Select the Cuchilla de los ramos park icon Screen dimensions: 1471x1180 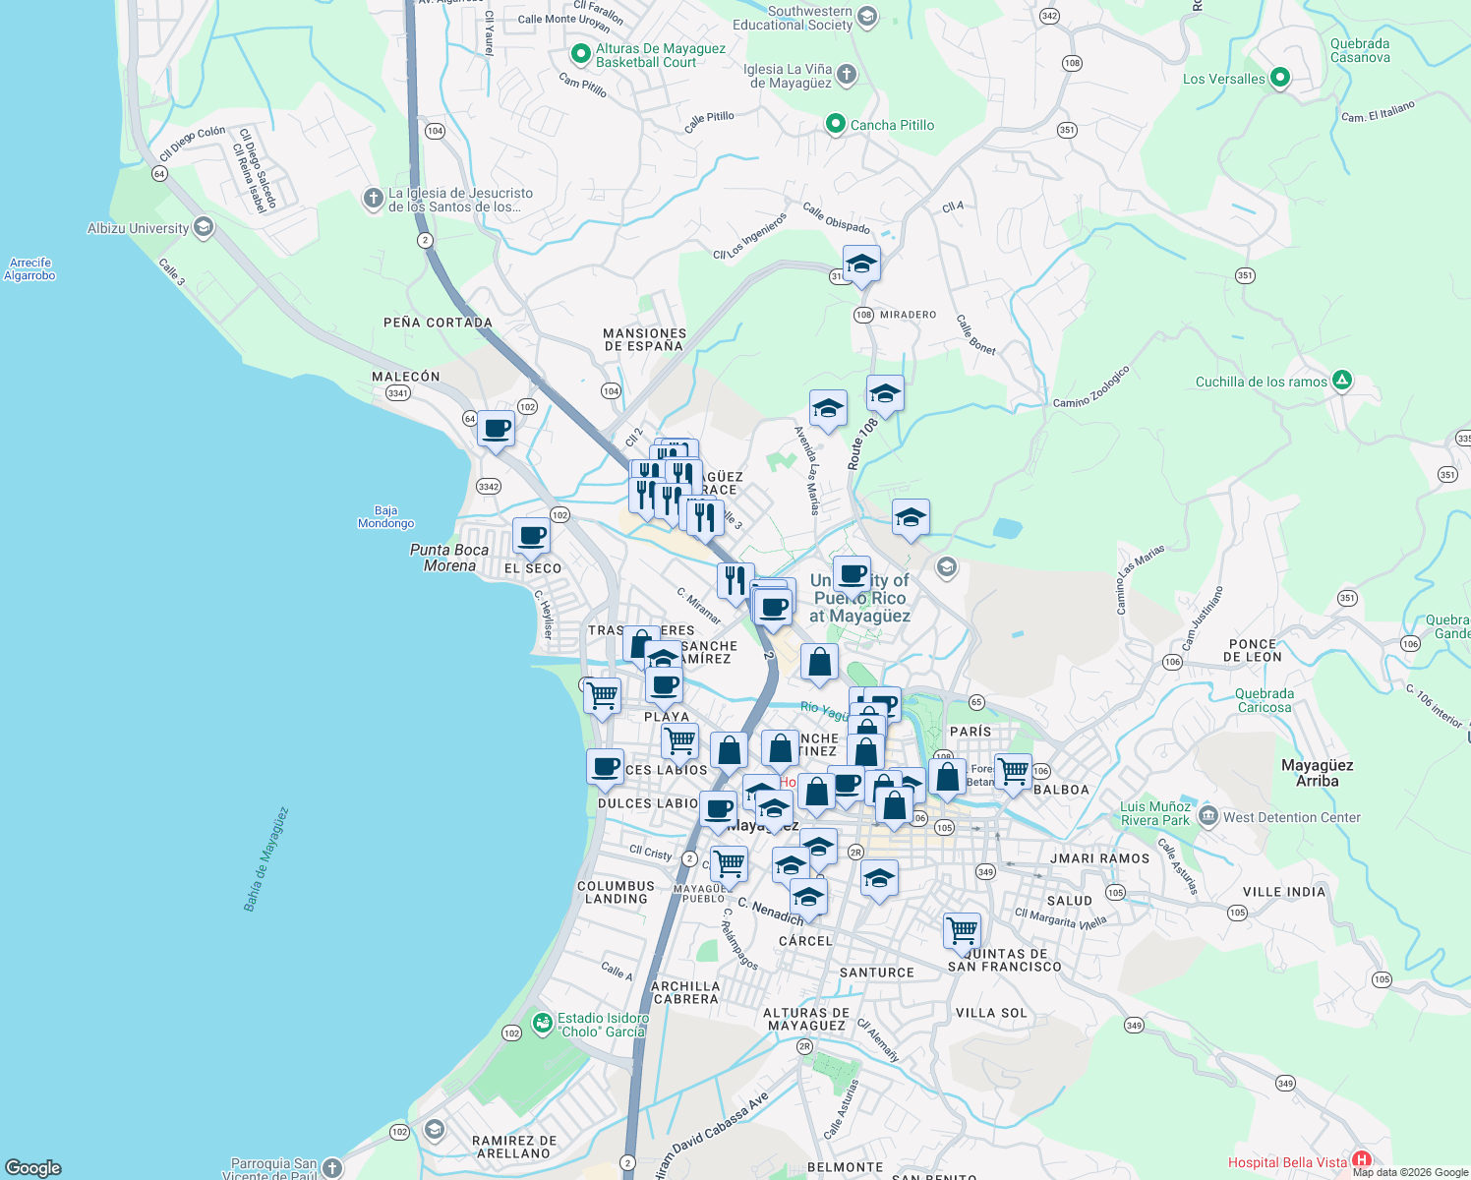coord(1341,381)
